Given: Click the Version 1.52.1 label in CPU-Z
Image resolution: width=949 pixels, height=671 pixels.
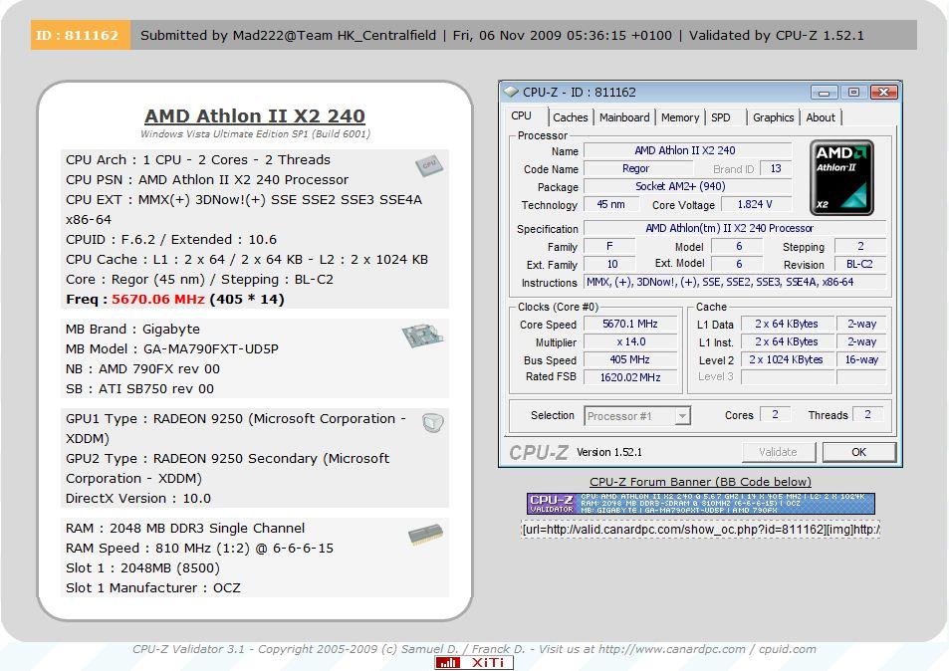Looking at the screenshot, I should click(x=609, y=452).
